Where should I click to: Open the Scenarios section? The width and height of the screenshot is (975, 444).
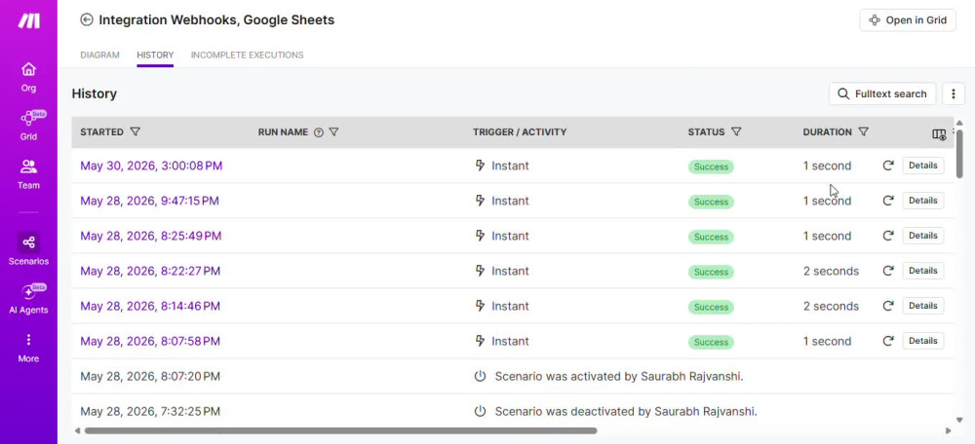[x=28, y=249]
